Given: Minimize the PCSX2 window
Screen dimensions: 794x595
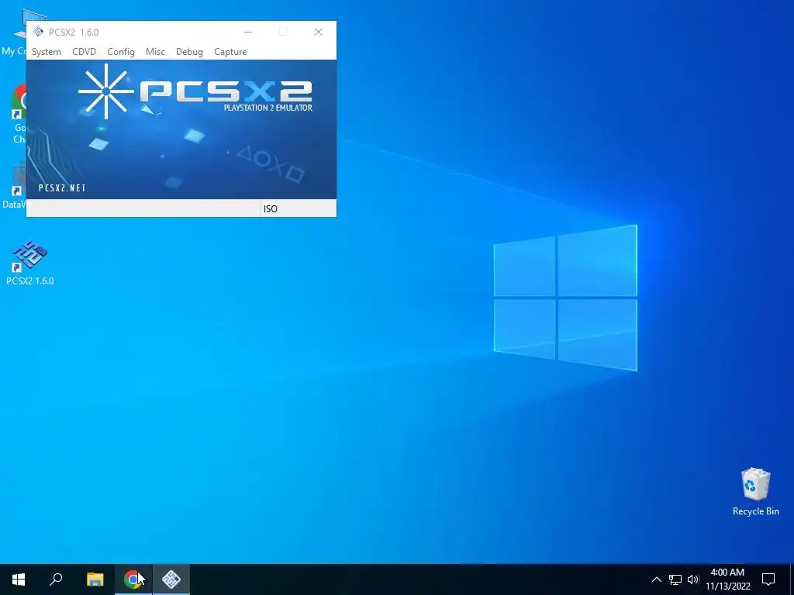Looking at the screenshot, I should pyautogui.click(x=248, y=32).
